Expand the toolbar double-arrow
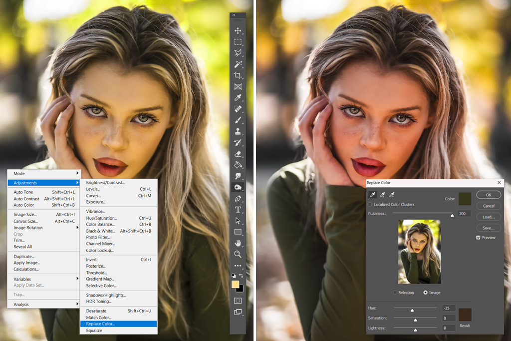Viewport: 511px width, 341px height. pyautogui.click(x=234, y=15)
